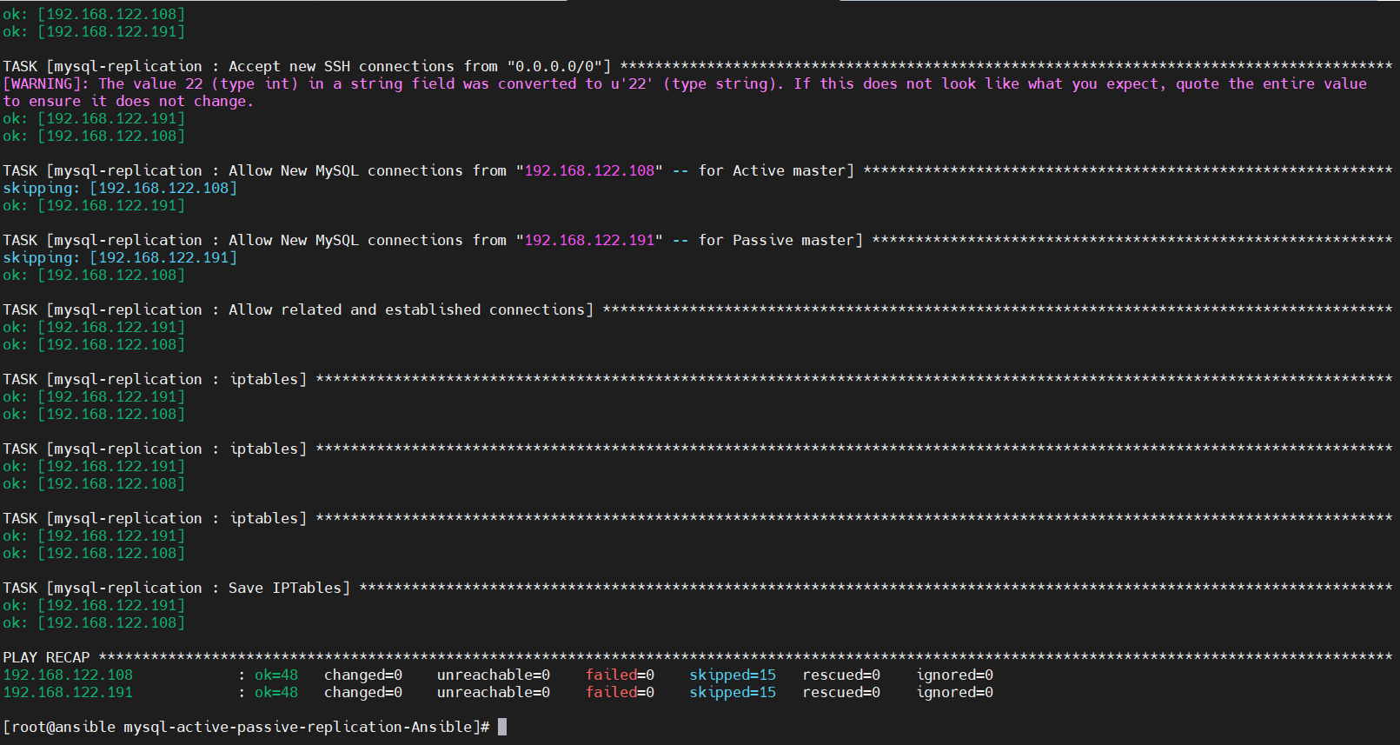
Task: Click 'ok: [192.168.122.191]' under Allow related task
Action: (94, 327)
